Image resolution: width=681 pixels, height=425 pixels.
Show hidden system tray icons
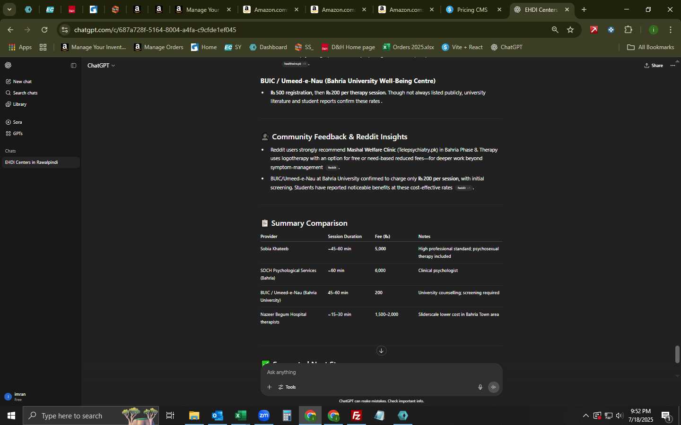coord(585,416)
